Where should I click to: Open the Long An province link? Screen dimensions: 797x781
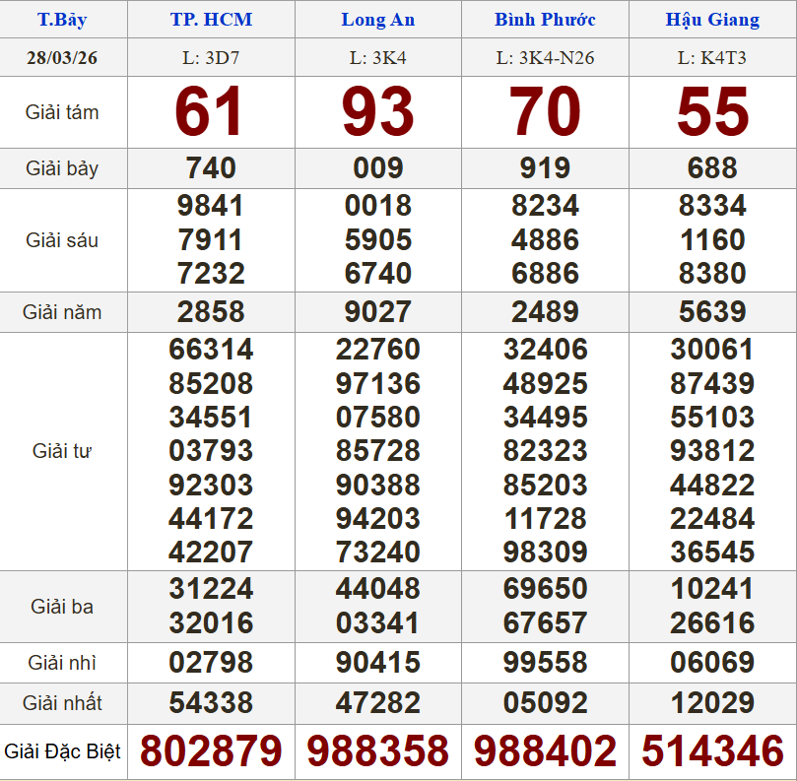378,20
